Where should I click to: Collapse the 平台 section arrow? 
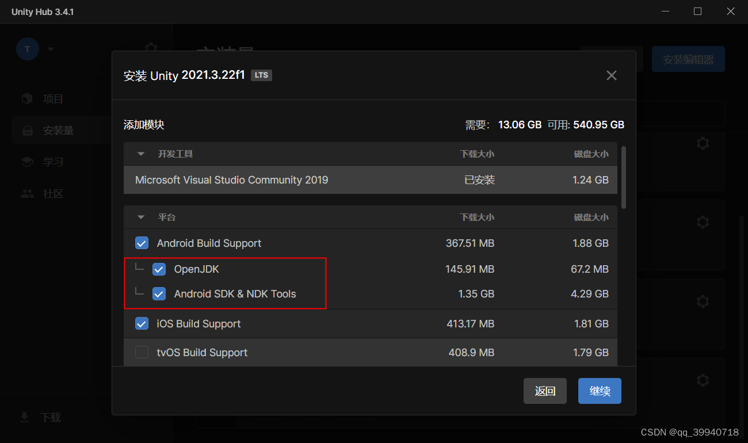coord(141,217)
